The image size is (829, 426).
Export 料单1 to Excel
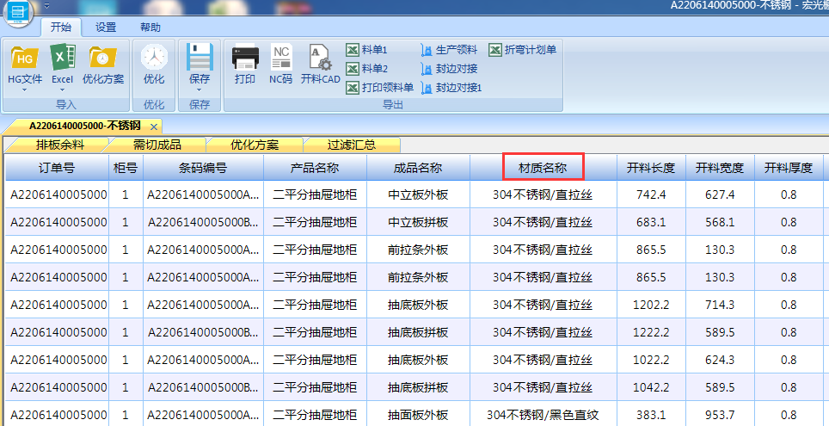(367, 50)
